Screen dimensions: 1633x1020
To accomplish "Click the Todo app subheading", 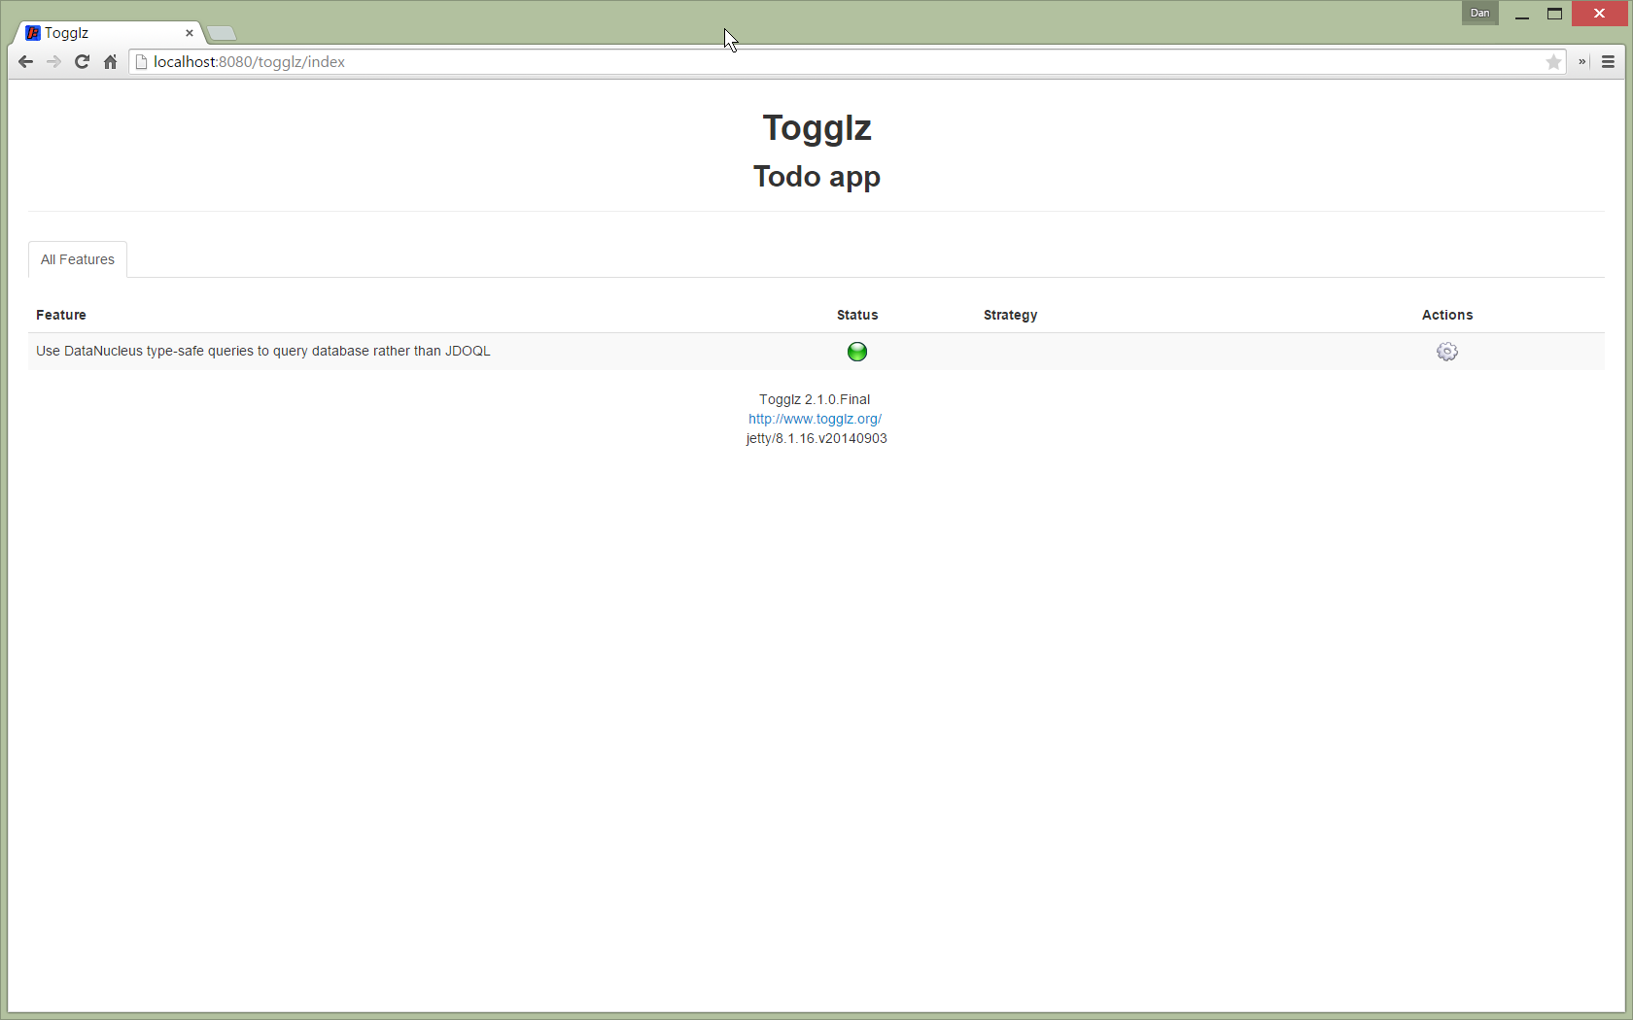I will point(816,177).
